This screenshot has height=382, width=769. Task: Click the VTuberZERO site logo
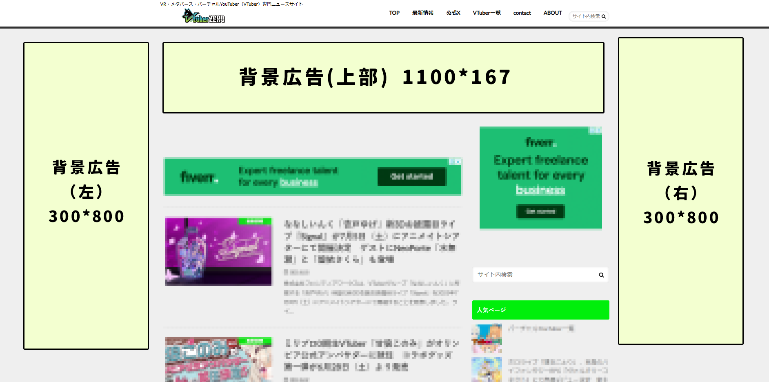[203, 16]
